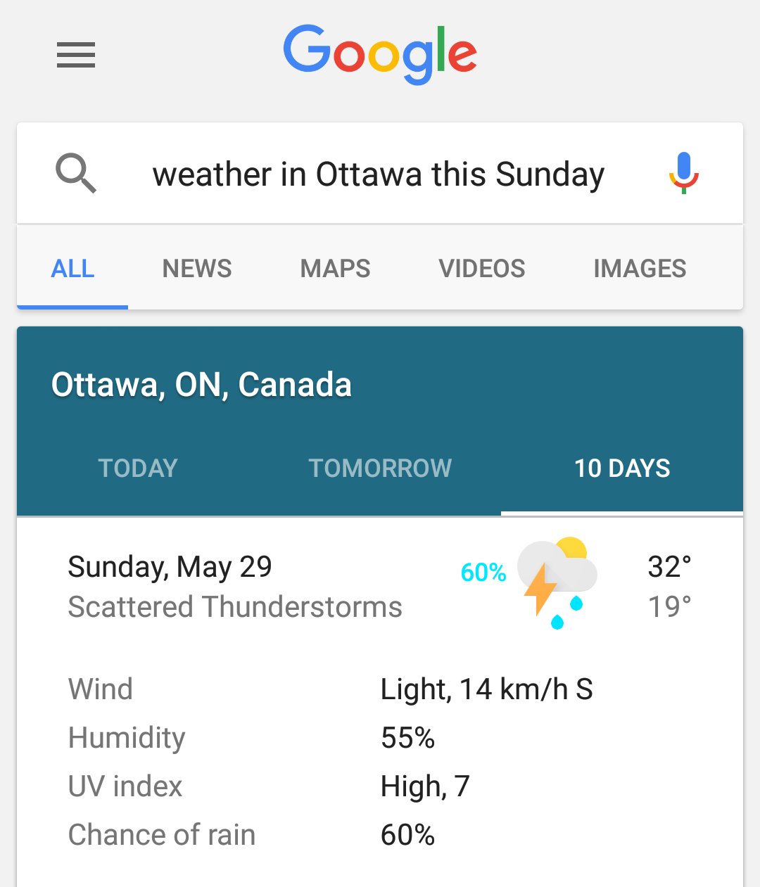760x887 pixels.
Task: Tap the 32° high temperature
Action: pos(669,567)
